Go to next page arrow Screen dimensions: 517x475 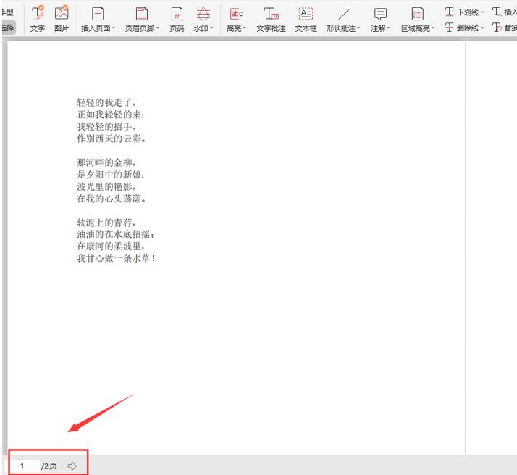coord(72,466)
